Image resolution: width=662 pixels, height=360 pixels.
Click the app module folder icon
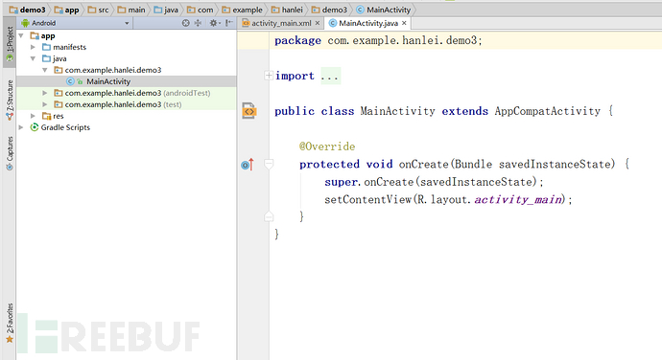[35, 35]
